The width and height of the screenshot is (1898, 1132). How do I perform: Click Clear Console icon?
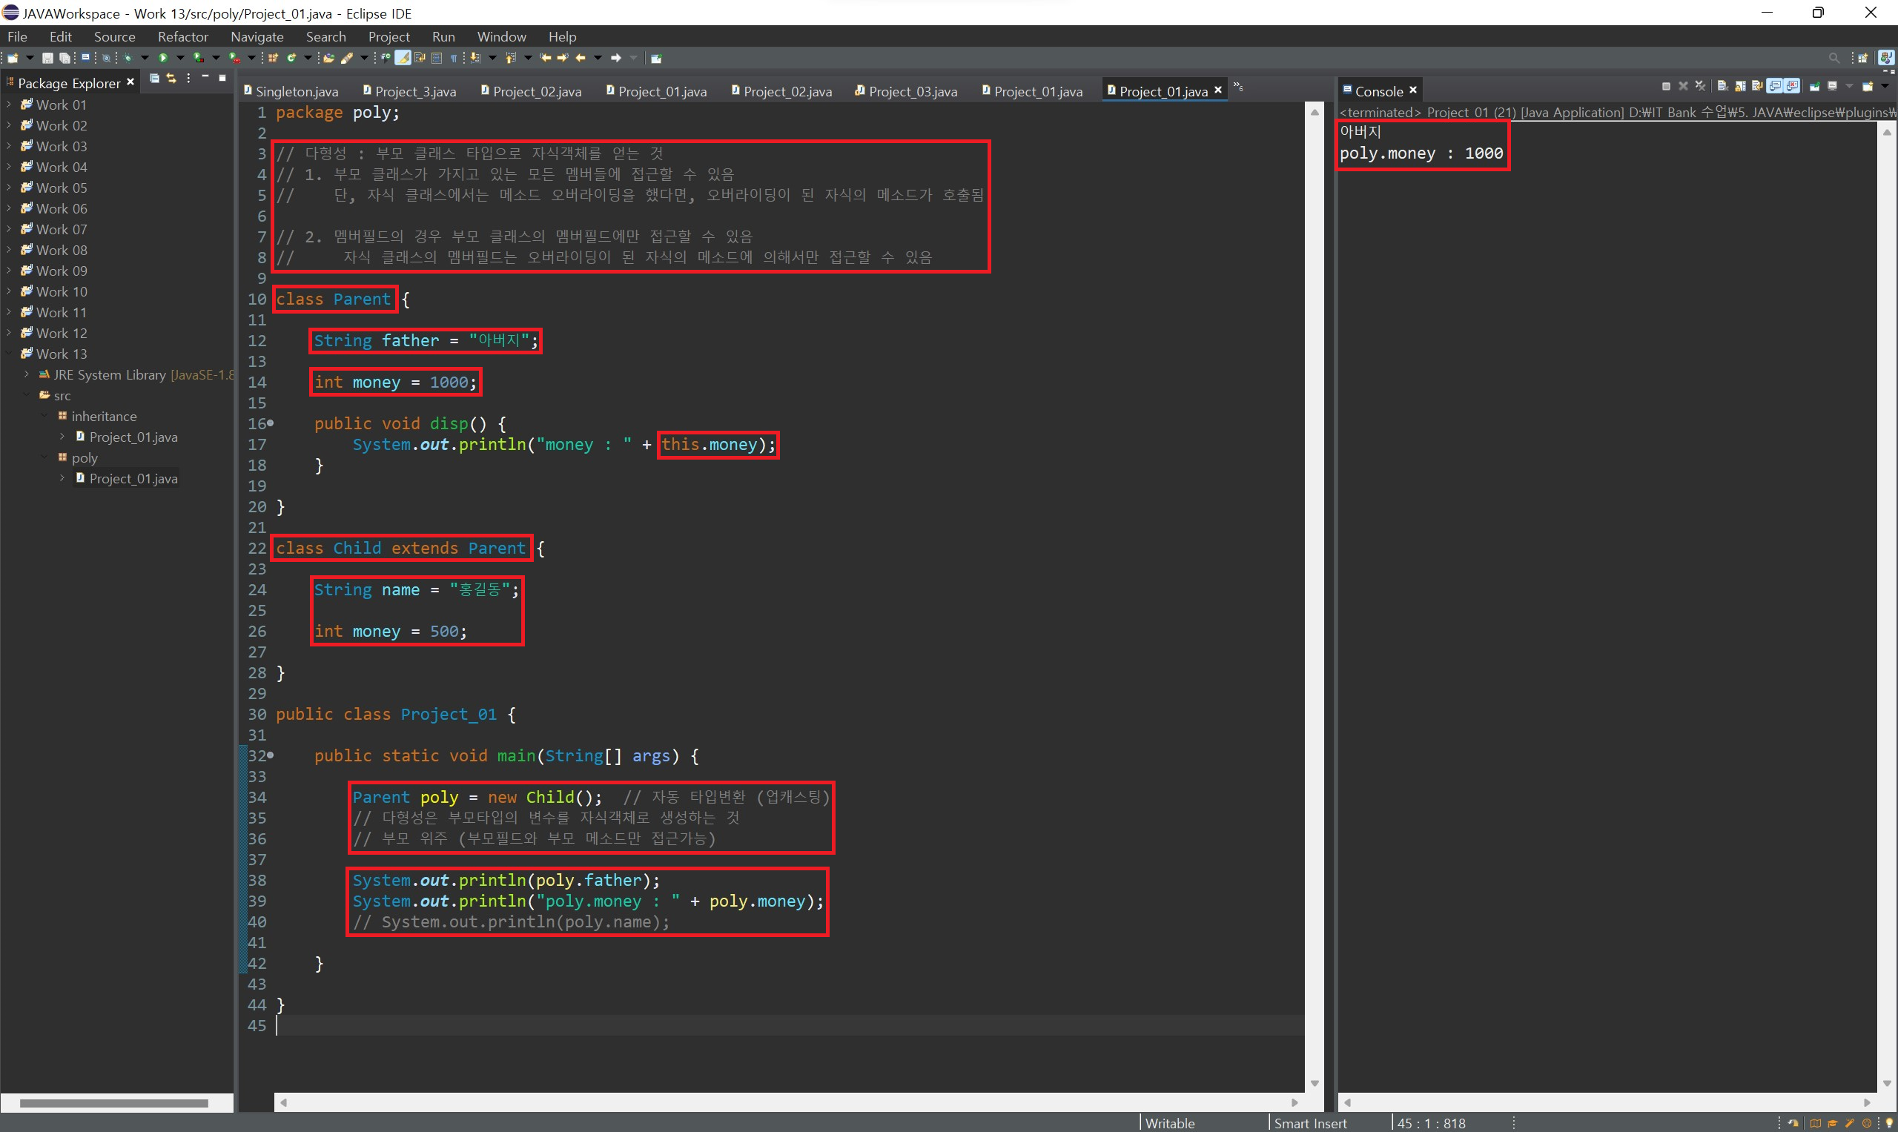[x=1722, y=86]
